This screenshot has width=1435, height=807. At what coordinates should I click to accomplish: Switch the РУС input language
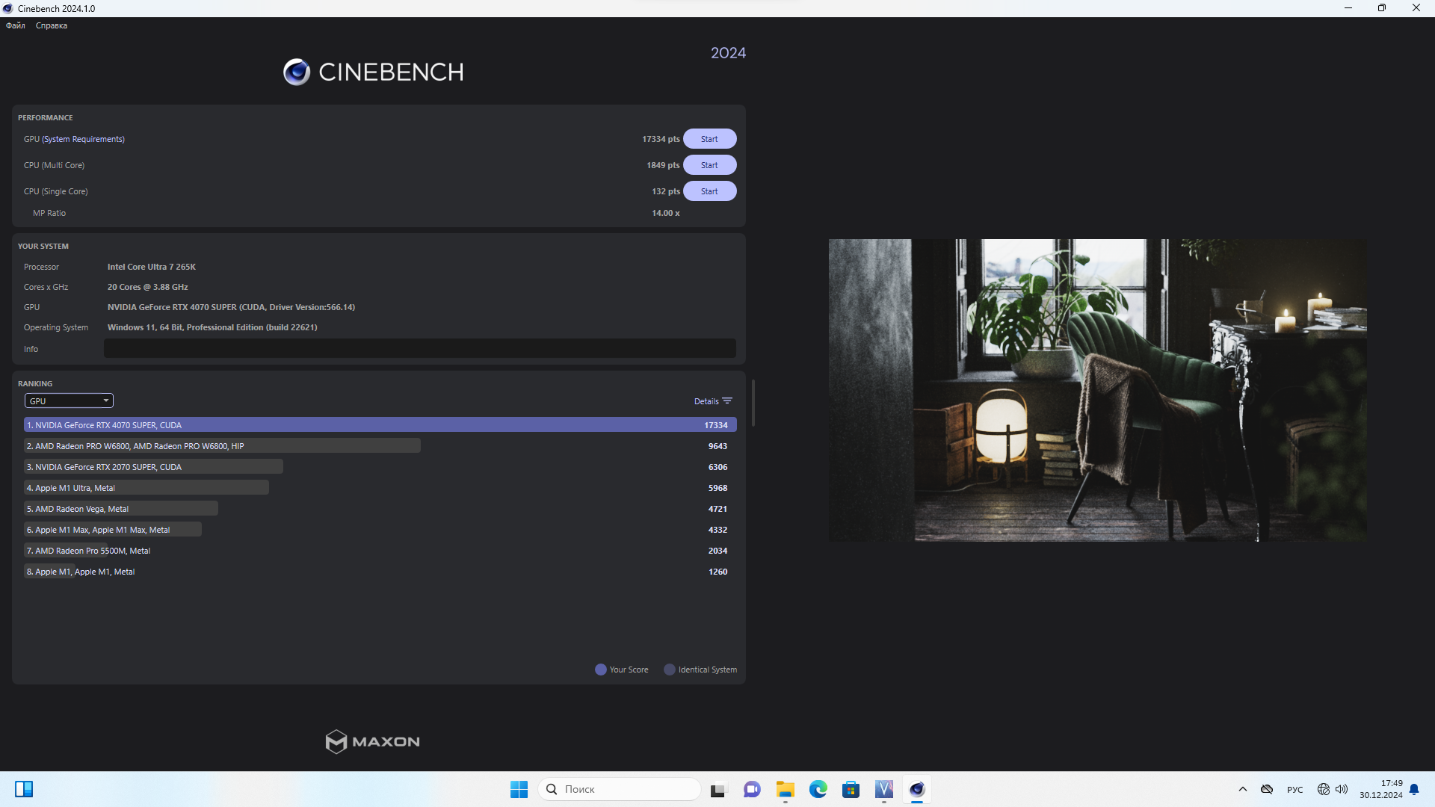(1294, 790)
